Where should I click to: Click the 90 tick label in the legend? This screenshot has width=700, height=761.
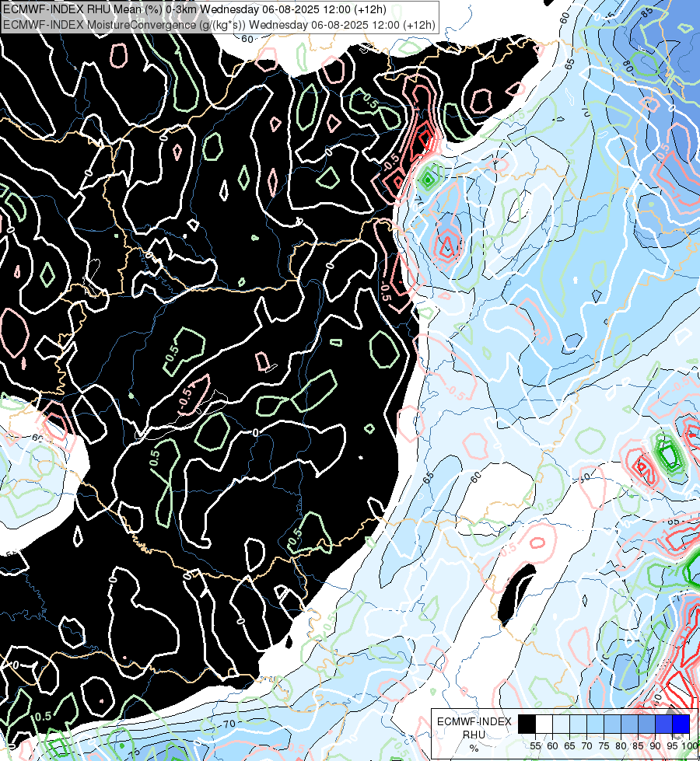click(x=656, y=746)
